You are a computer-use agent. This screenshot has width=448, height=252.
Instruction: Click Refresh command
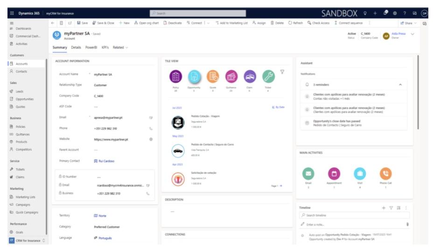point(295,23)
